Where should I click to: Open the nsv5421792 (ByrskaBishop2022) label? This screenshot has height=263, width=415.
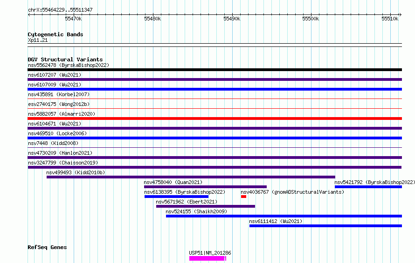point(375,182)
